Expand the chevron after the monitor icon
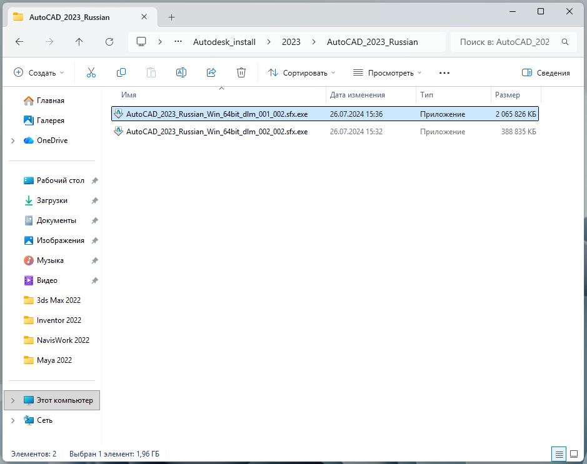Viewport: 587px width, 464px height. 160,42
